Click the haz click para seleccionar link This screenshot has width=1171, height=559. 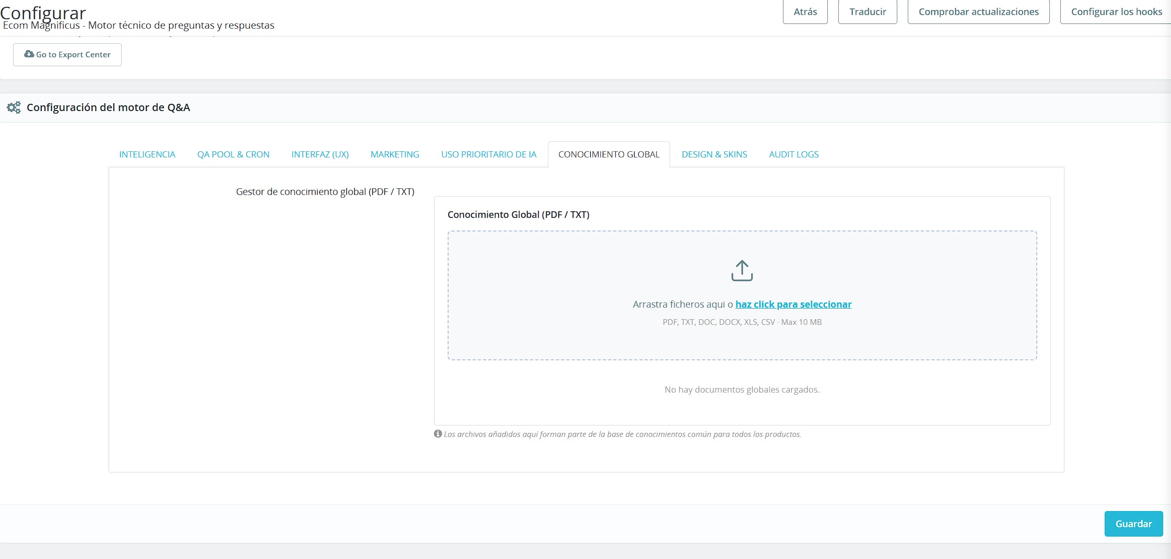[x=793, y=304]
